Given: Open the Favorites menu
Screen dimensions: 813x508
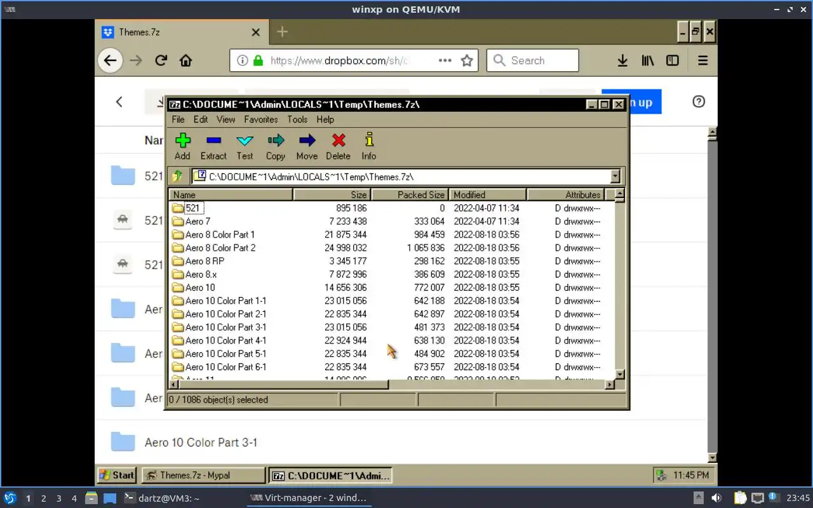Looking at the screenshot, I should (x=261, y=119).
